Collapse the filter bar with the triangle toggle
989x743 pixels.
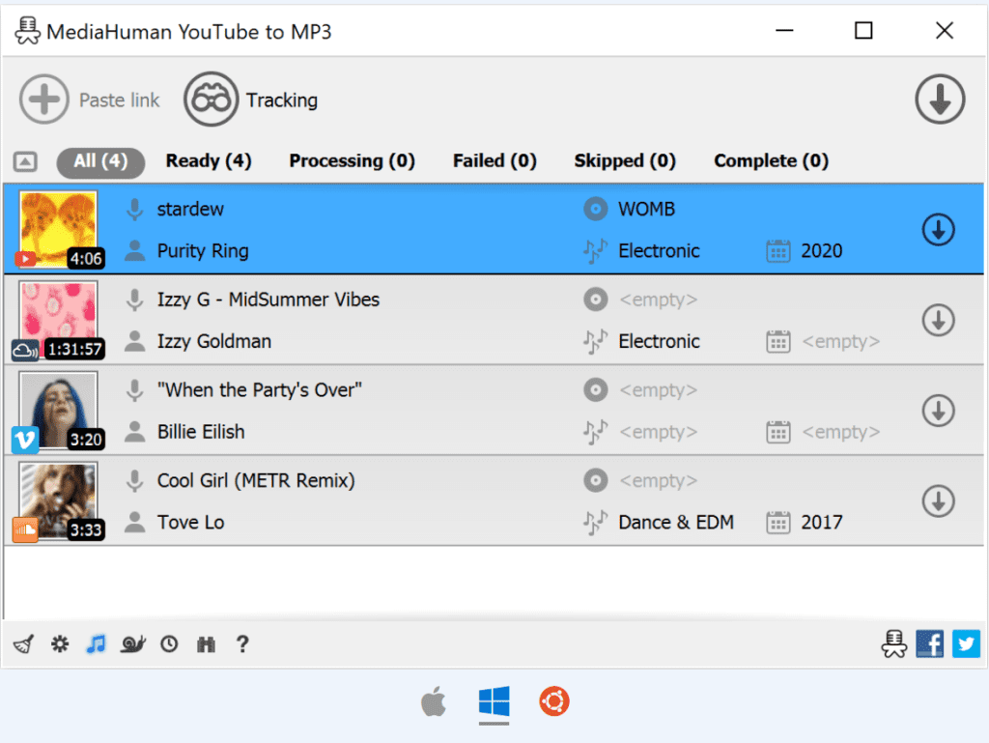tap(25, 161)
